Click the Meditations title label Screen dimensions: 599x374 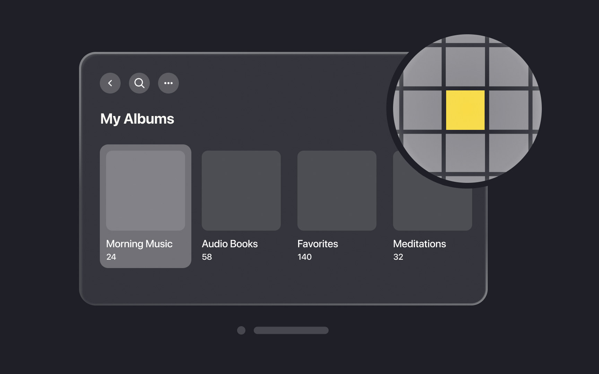click(419, 244)
